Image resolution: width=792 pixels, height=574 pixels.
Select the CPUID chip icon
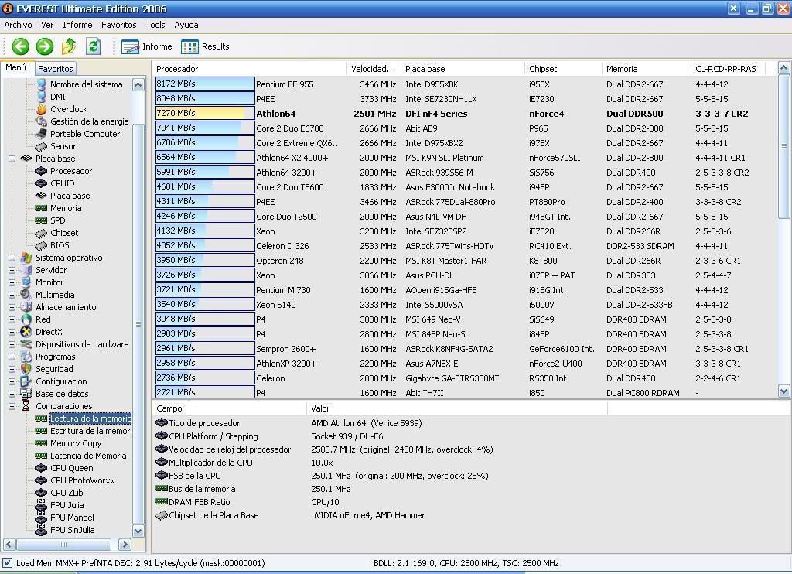pos(41,183)
